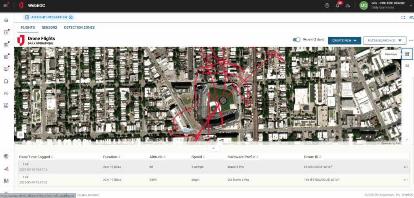Switch to the Sensors tab

tap(49, 27)
